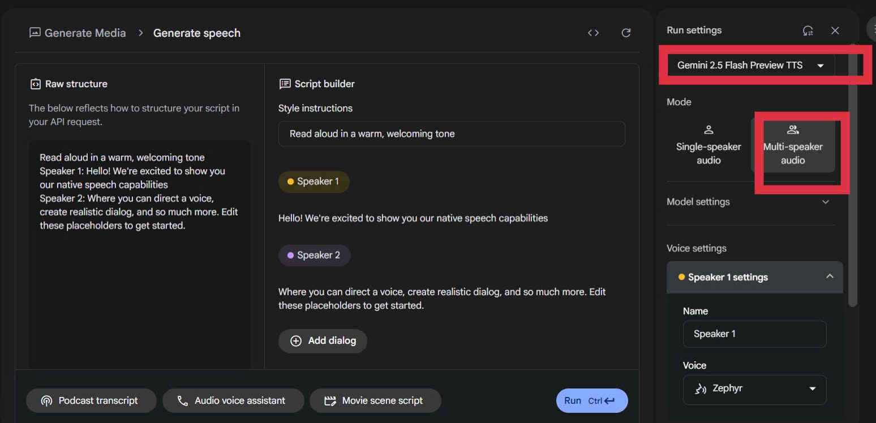
Task: Open the Generate Media breadcrumb link
Action: [85, 33]
